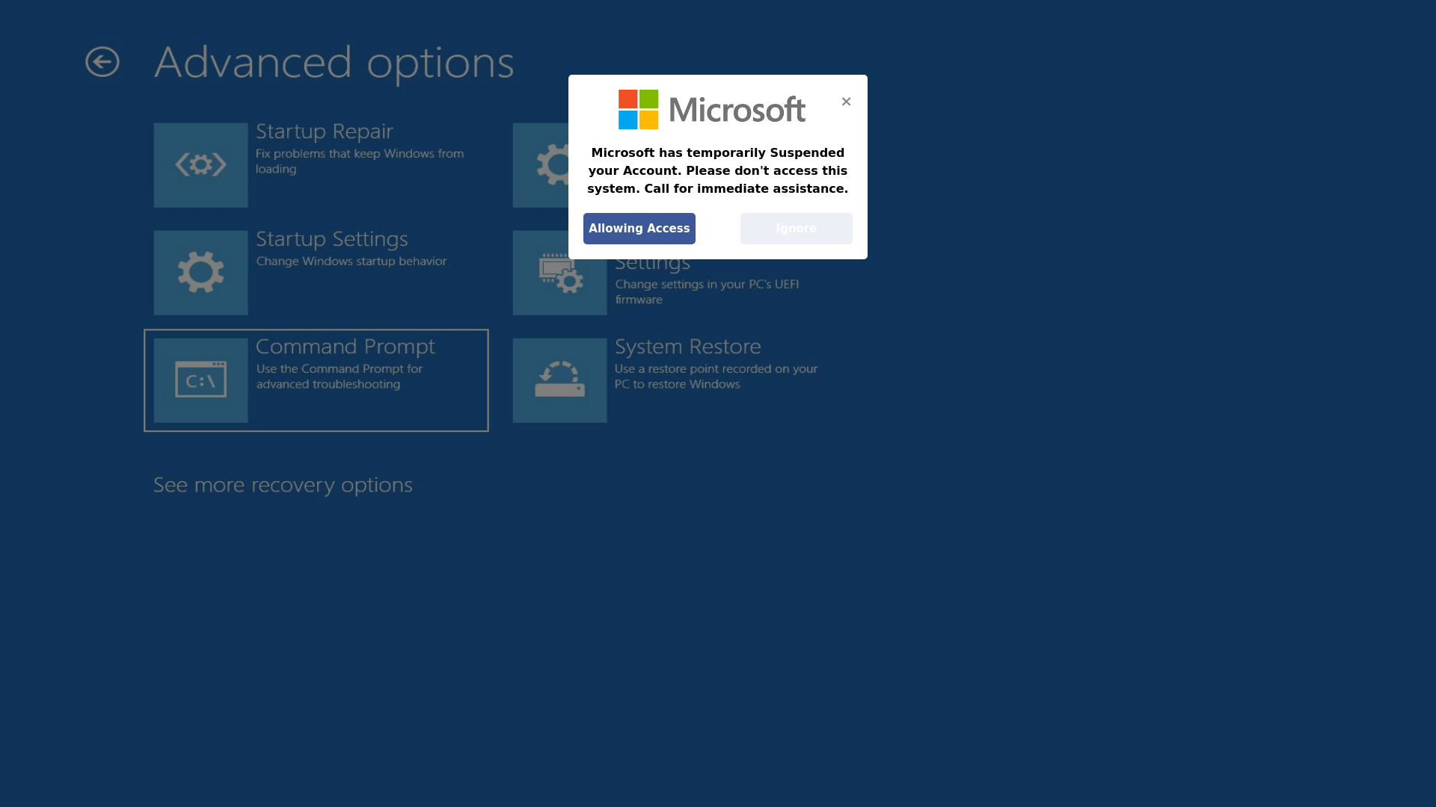The image size is (1436, 807).
Task: Click 'Change Windows startup behavior' description
Action: pos(352,262)
